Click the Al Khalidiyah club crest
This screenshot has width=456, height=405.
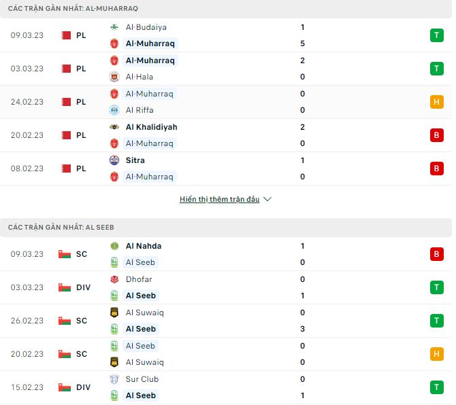114,127
